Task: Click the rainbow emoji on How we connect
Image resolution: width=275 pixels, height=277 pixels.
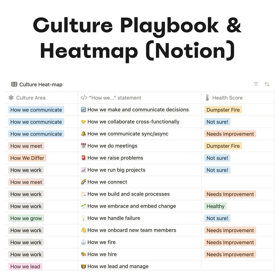Action: 83,182
